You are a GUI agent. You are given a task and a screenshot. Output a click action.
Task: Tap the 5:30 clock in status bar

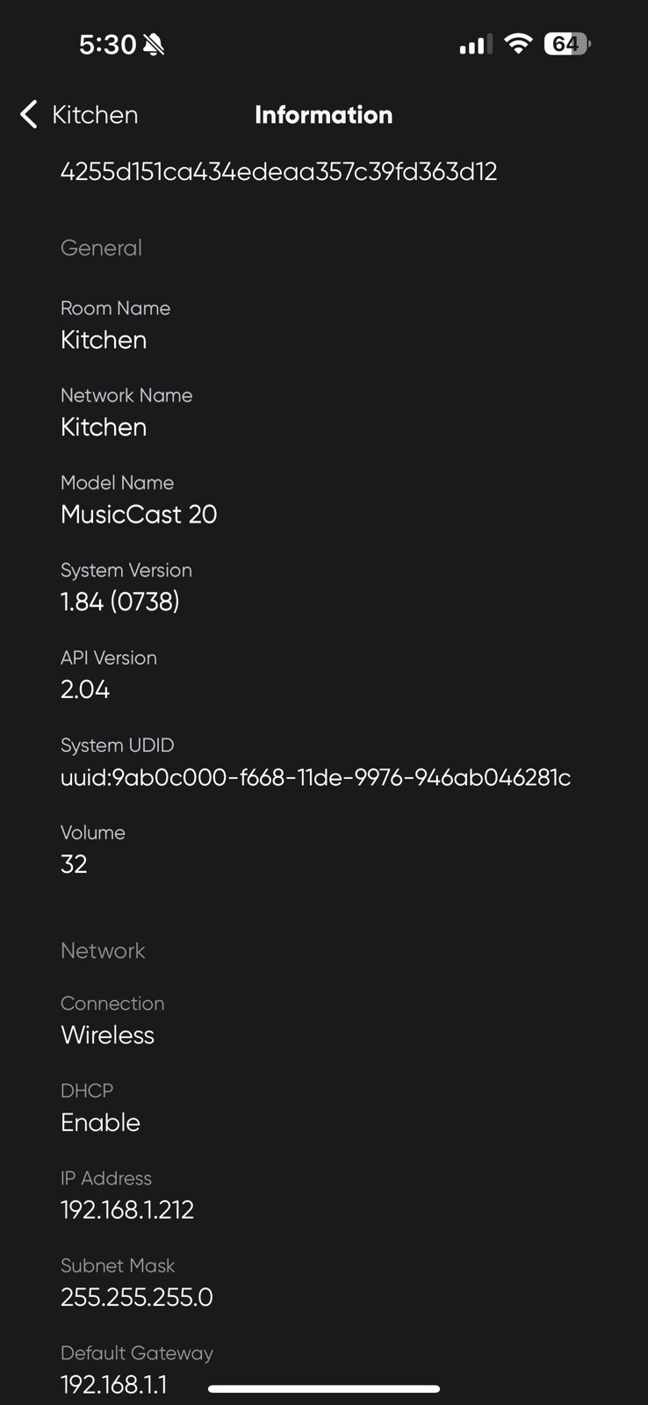(x=107, y=44)
